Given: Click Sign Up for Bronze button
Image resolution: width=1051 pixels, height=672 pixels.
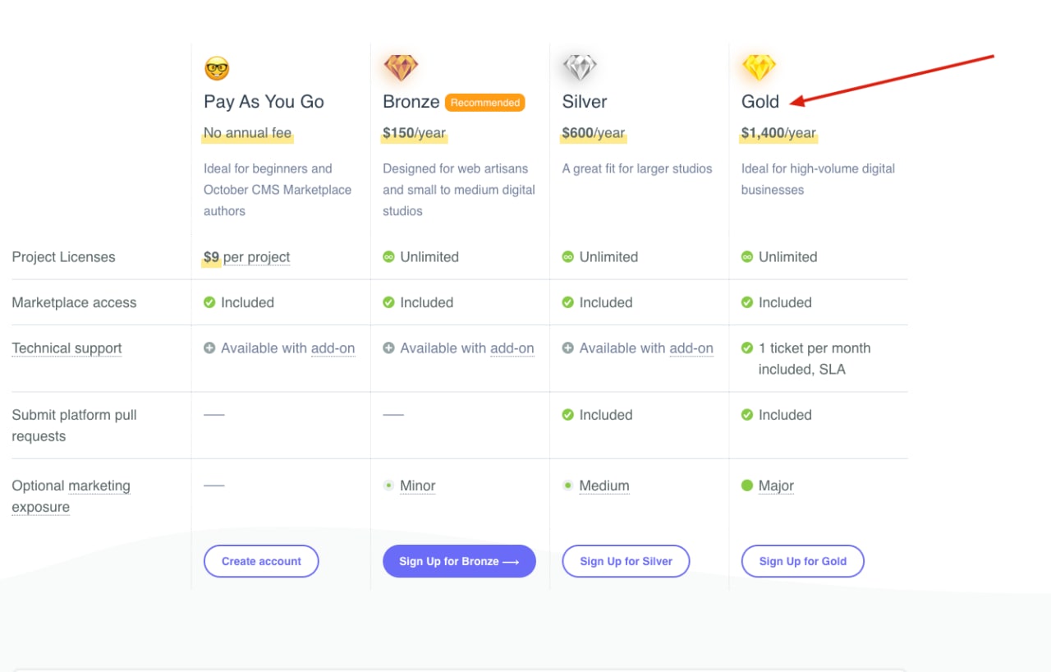Looking at the screenshot, I should 459,561.
